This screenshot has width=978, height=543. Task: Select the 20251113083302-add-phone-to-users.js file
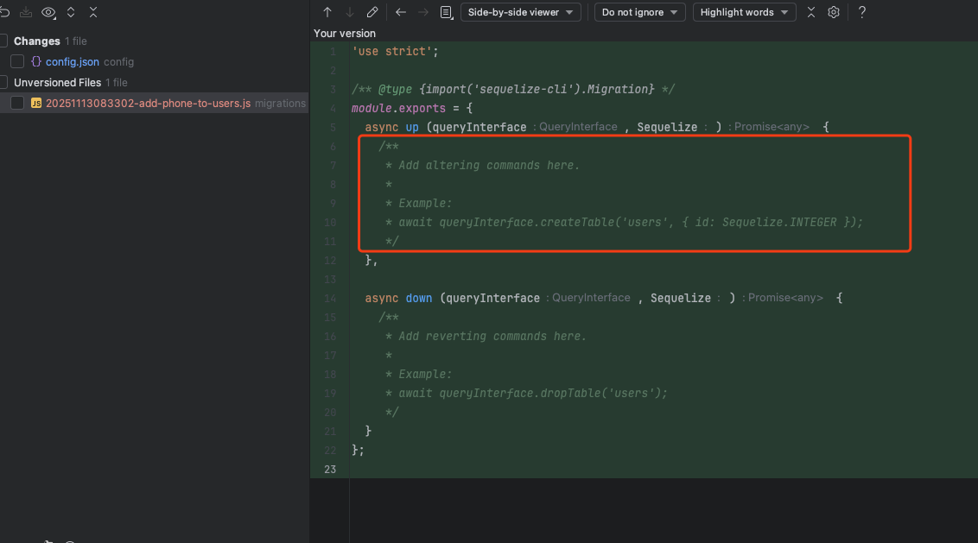tap(148, 104)
